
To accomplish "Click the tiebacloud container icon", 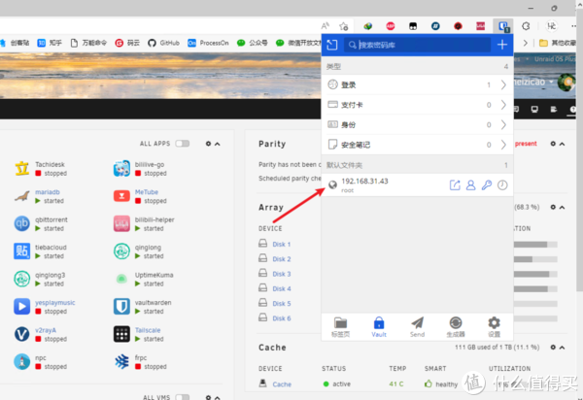I will [x=22, y=251].
